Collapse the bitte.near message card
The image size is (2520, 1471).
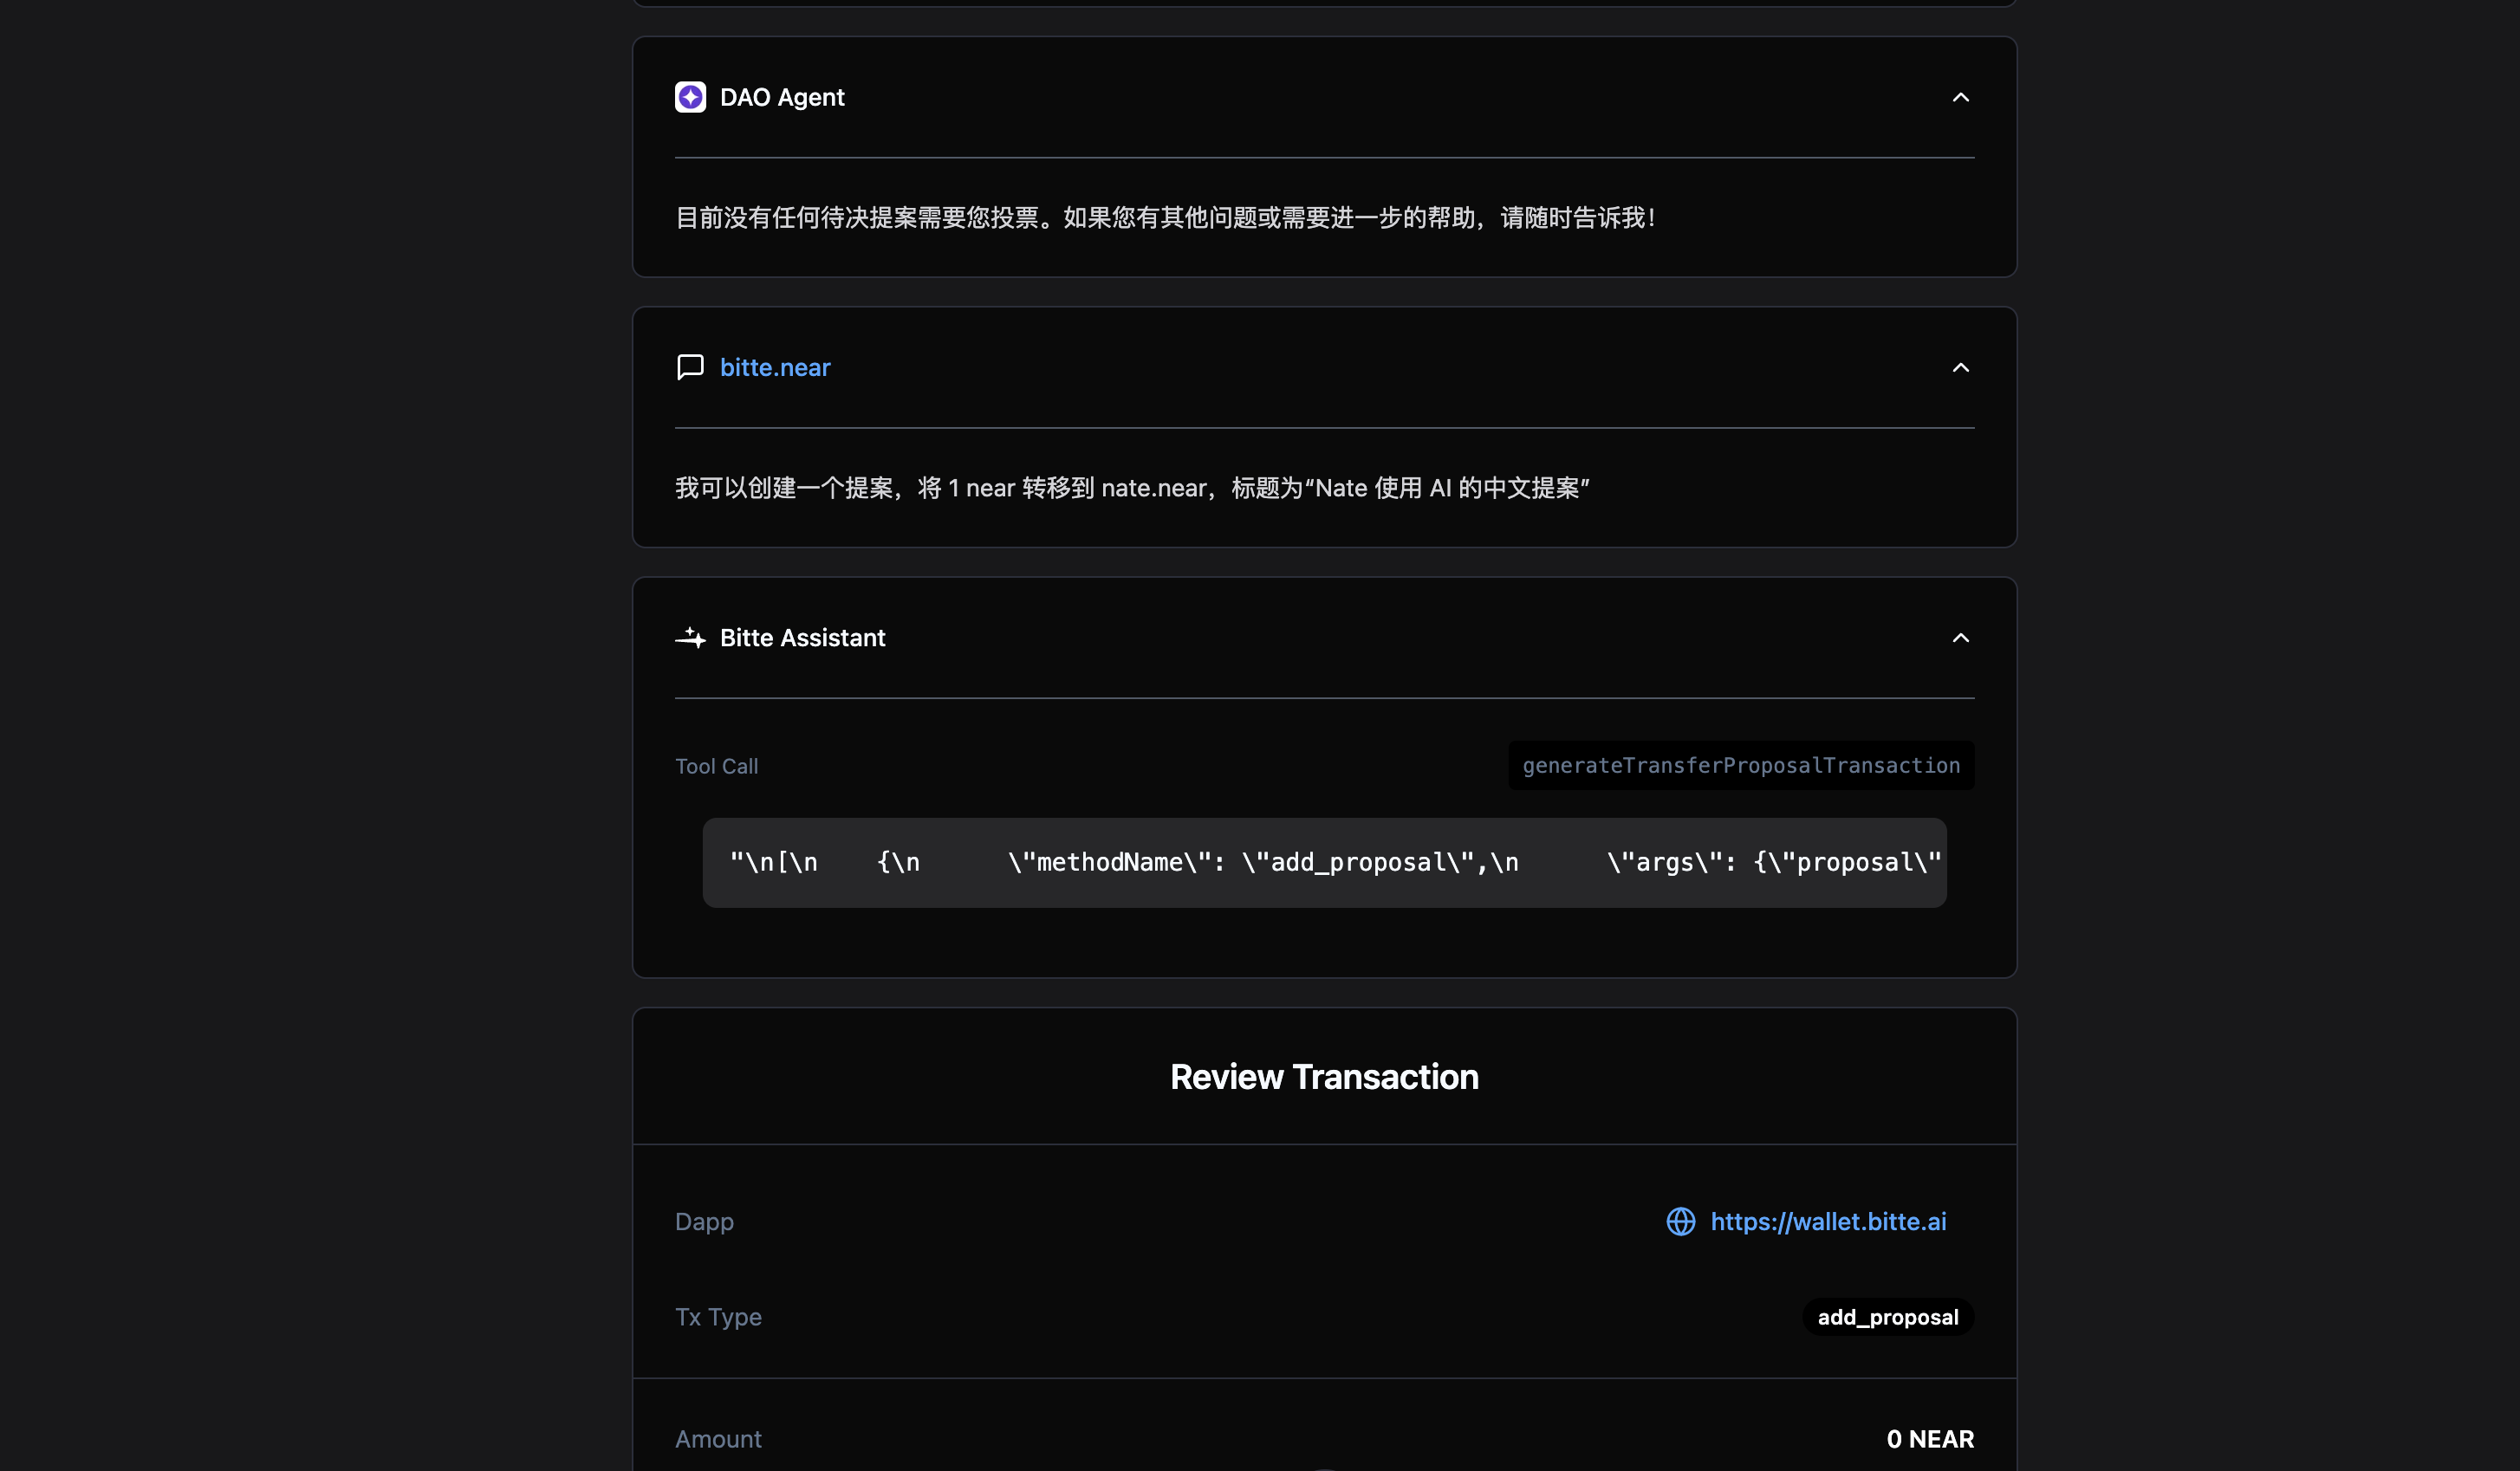(x=1960, y=367)
